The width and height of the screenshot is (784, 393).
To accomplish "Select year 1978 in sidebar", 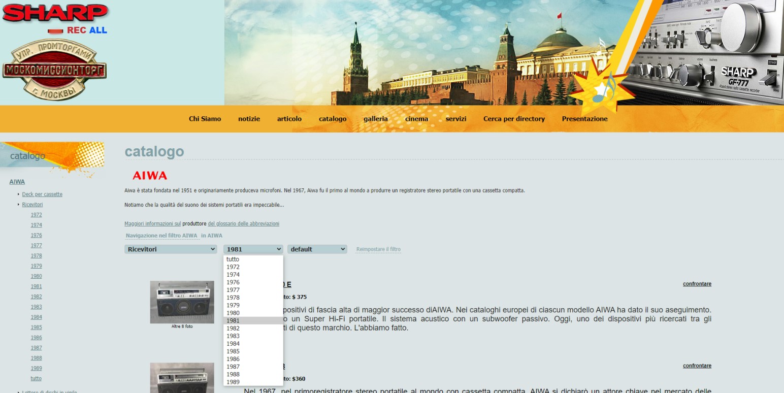I will pos(36,256).
